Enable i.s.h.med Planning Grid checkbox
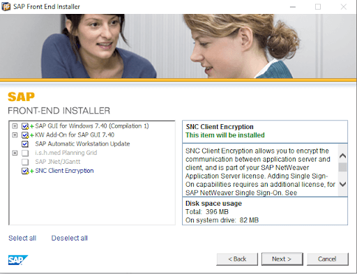 (25, 153)
